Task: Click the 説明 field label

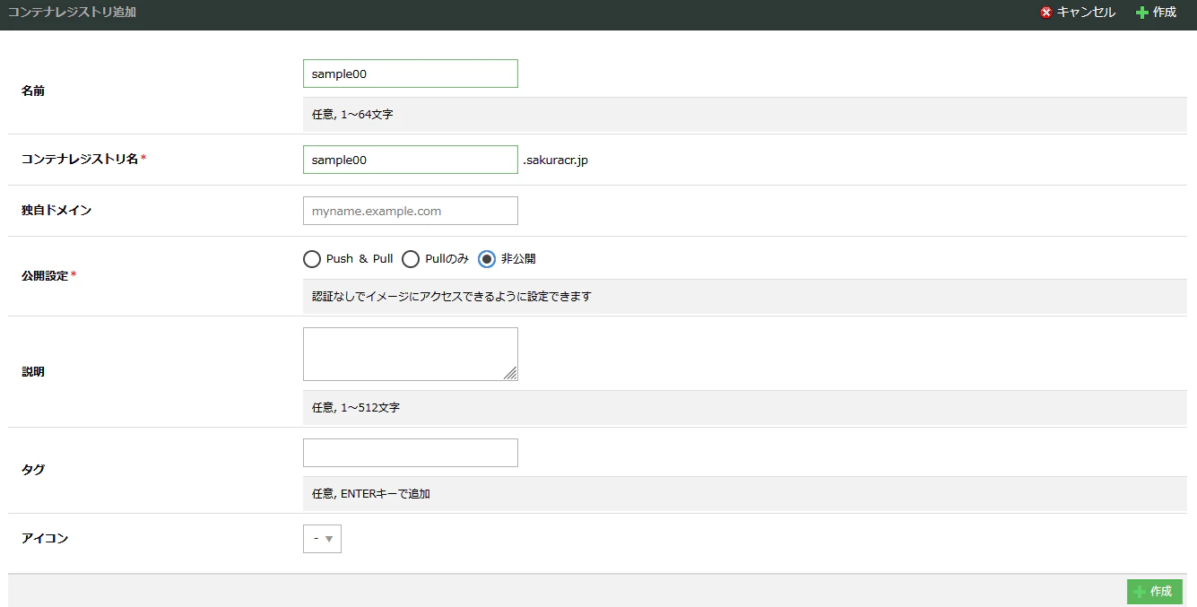Action: pos(33,372)
